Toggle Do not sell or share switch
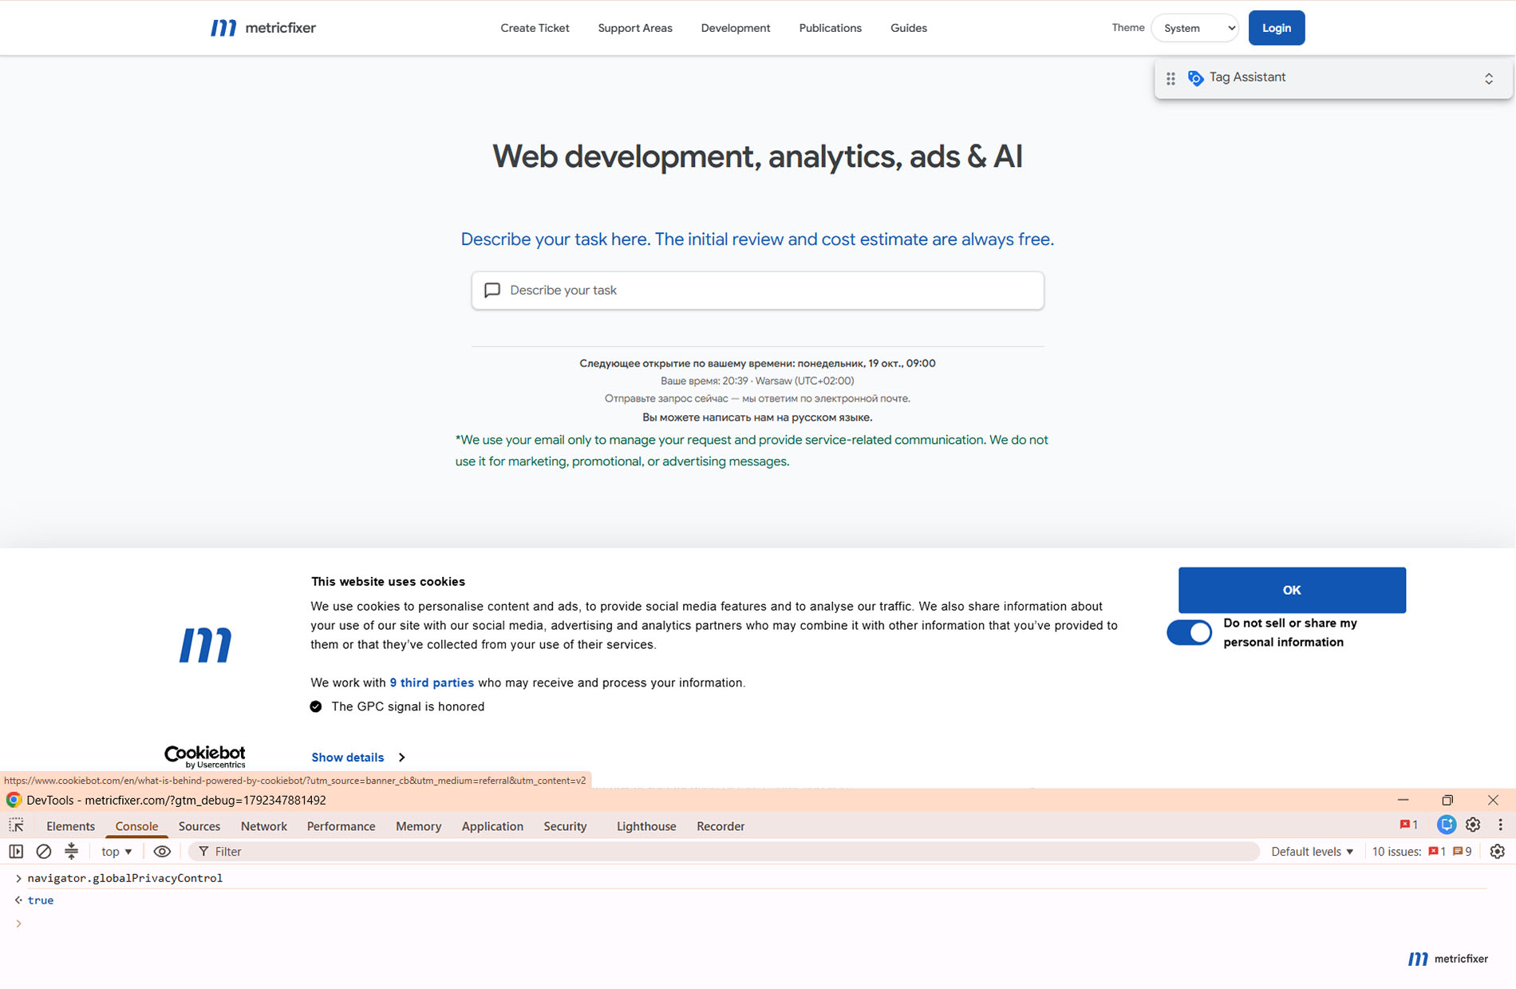Image resolution: width=1516 pixels, height=989 pixels. 1189,632
